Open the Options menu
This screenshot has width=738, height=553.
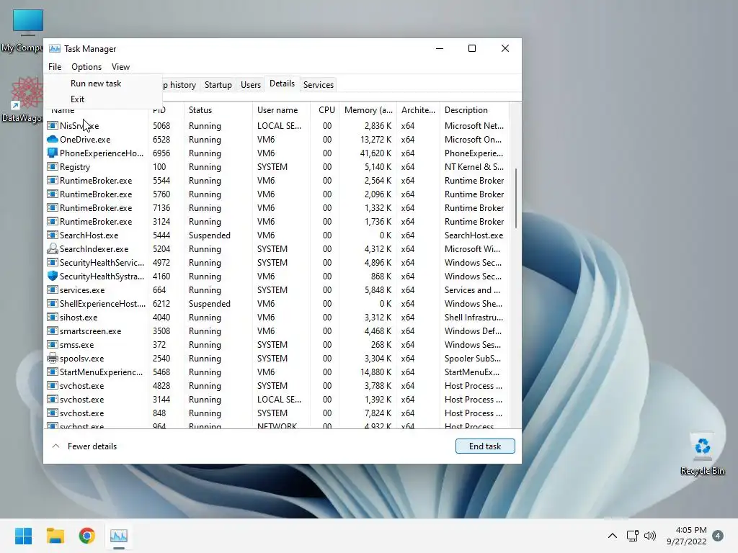tap(86, 67)
